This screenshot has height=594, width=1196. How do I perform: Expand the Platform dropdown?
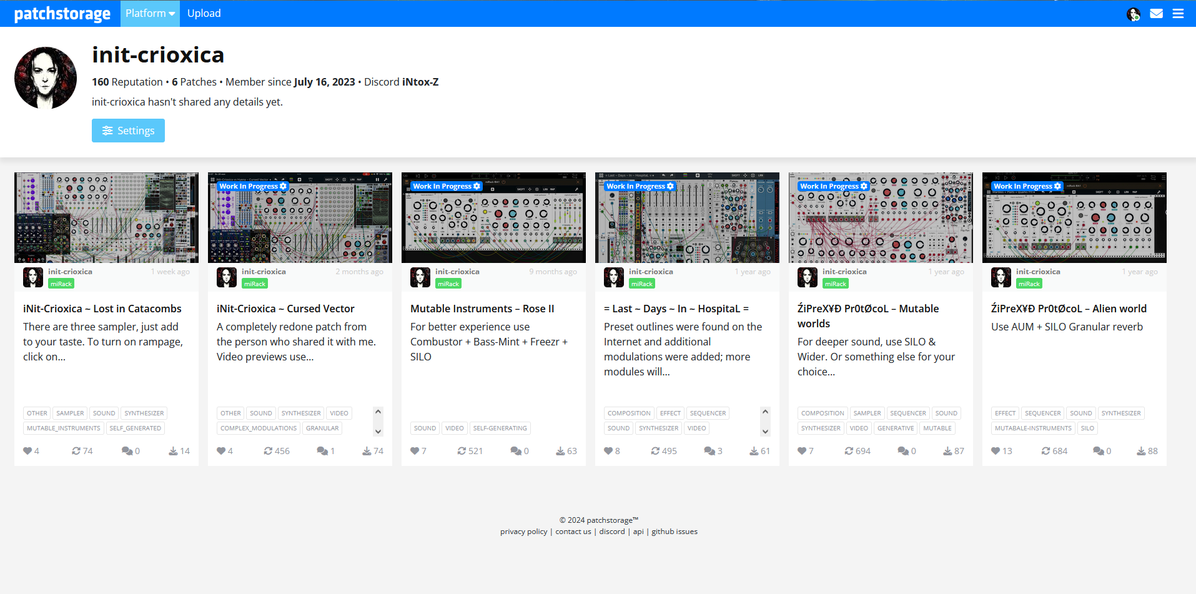click(150, 13)
